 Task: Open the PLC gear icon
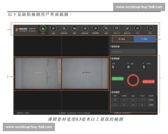(137, 28)
